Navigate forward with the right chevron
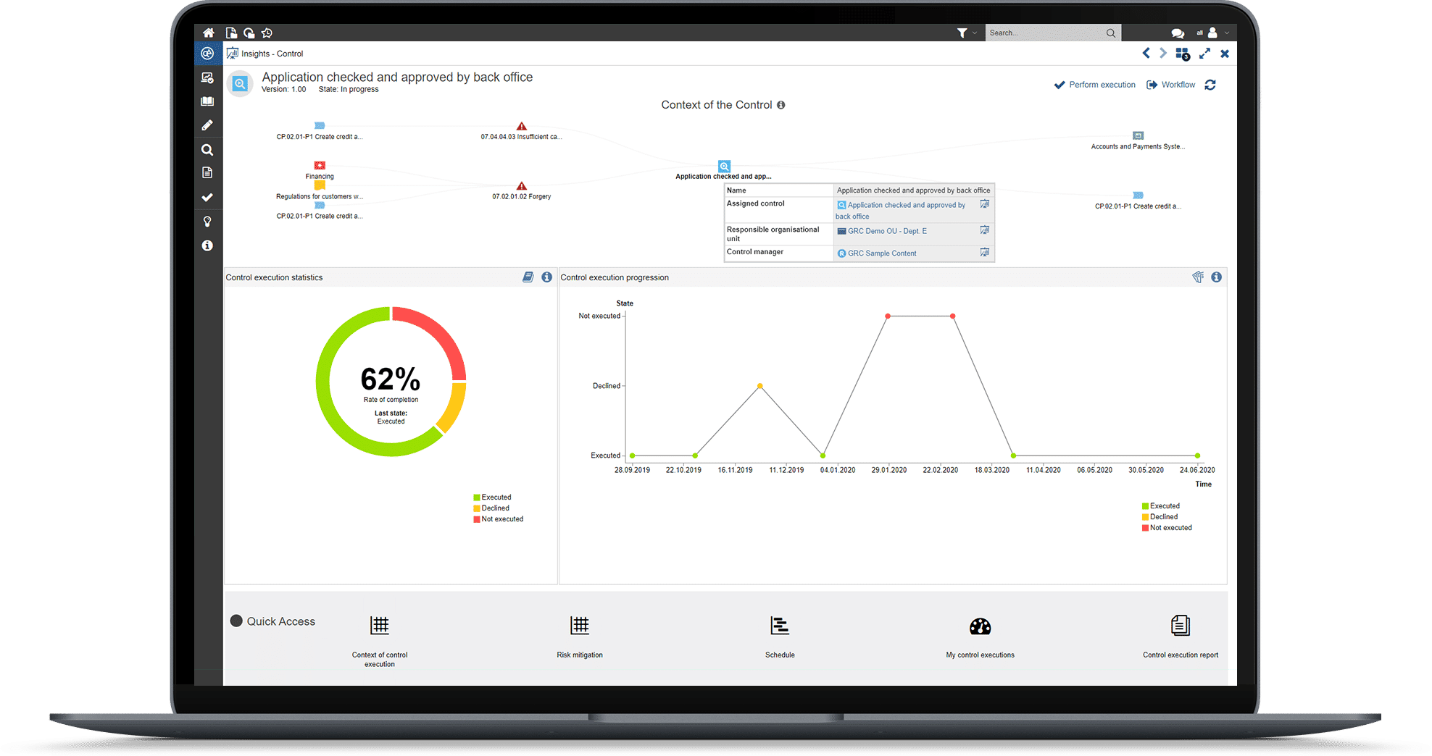1432x756 pixels. click(1163, 53)
